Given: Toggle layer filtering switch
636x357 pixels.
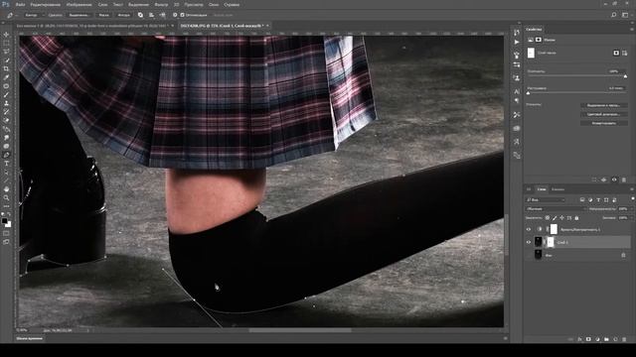Looking at the screenshot, I should click(x=632, y=199).
